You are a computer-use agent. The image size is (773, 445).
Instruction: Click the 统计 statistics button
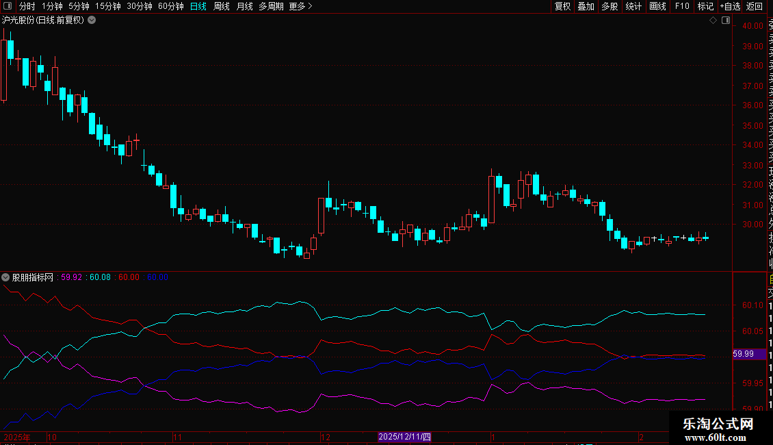(633, 6)
